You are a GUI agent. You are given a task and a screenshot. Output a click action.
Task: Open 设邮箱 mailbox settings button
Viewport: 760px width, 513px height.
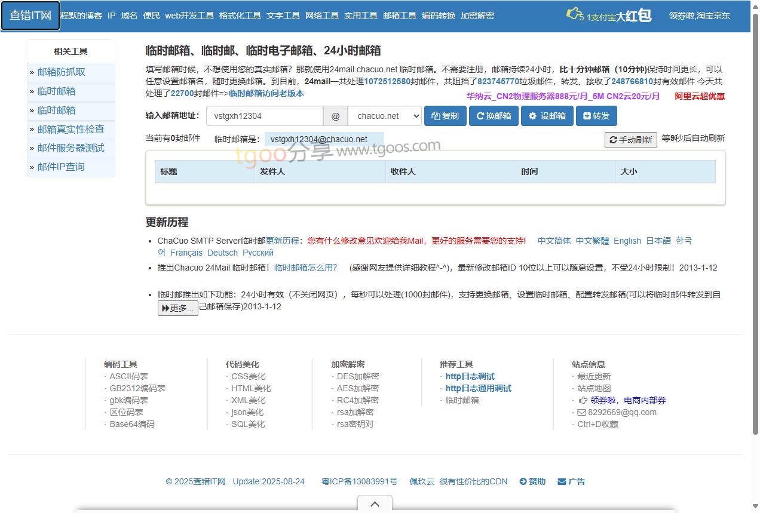[547, 116]
